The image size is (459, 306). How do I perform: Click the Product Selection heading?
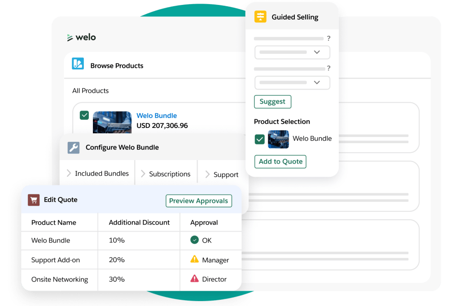pyautogui.click(x=282, y=122)
